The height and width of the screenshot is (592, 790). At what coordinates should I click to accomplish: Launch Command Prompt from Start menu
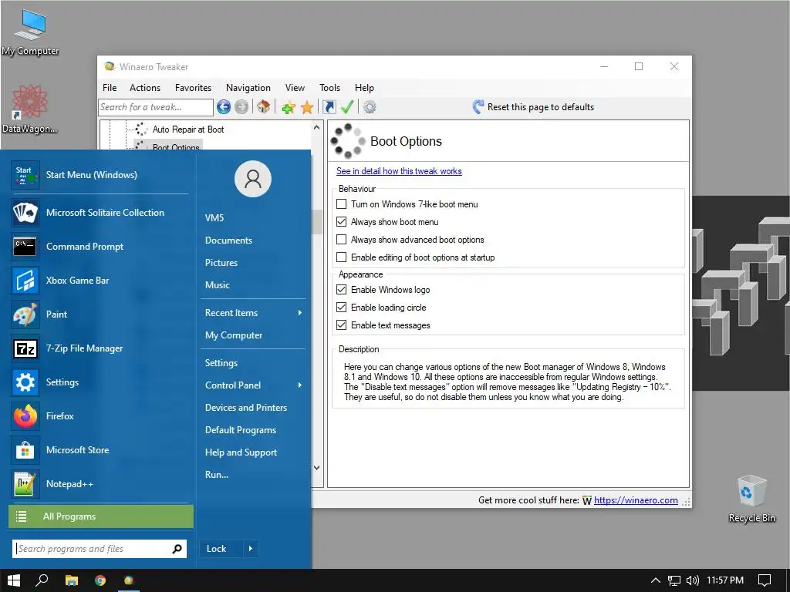[x=101, y=246]
